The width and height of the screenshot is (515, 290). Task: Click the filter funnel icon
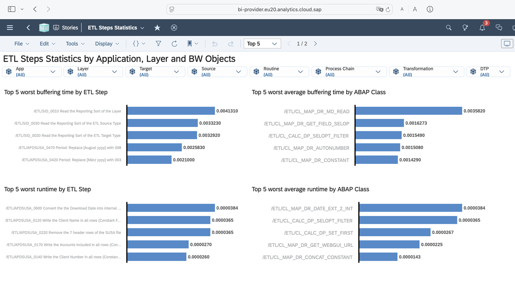(x=159, y=43)
